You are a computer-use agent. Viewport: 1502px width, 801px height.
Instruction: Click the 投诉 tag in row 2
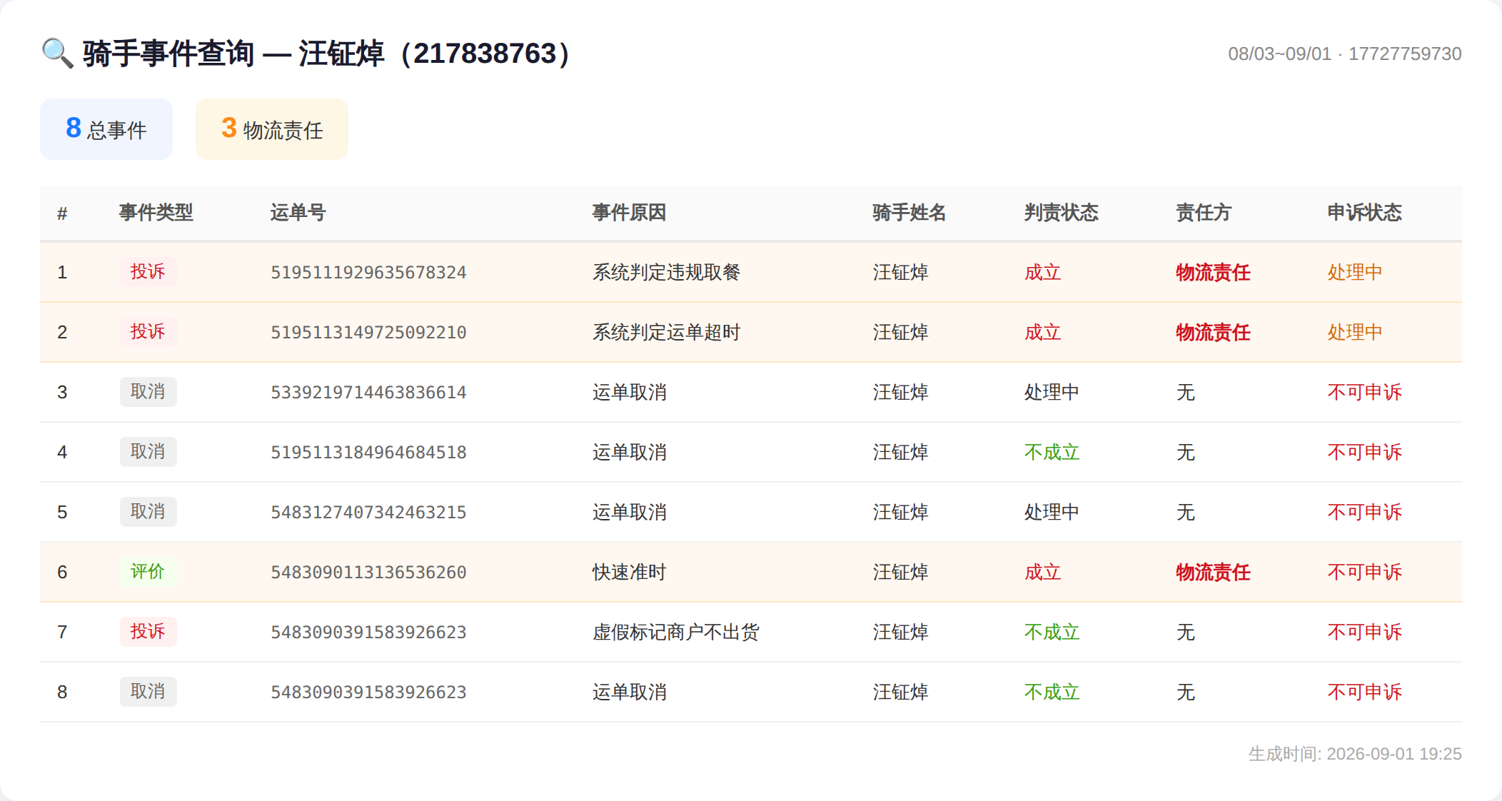(x=148, y=331)
